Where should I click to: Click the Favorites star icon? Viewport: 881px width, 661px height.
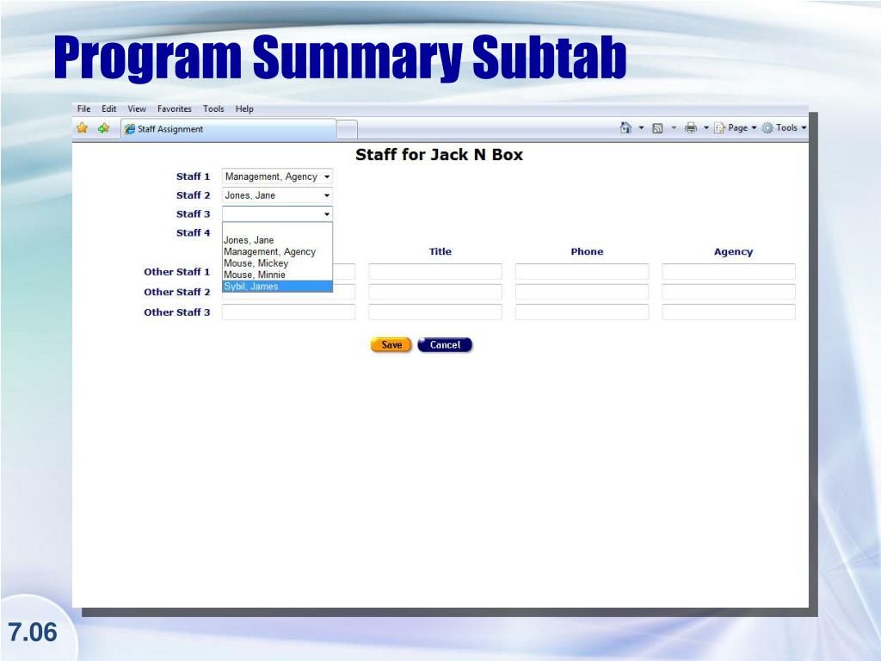click(83, 129)
